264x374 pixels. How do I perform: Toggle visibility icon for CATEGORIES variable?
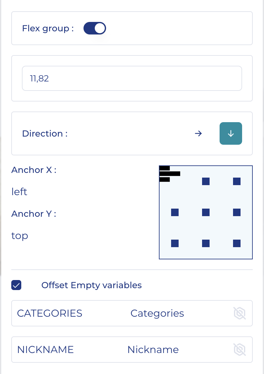tap(240, 313)
